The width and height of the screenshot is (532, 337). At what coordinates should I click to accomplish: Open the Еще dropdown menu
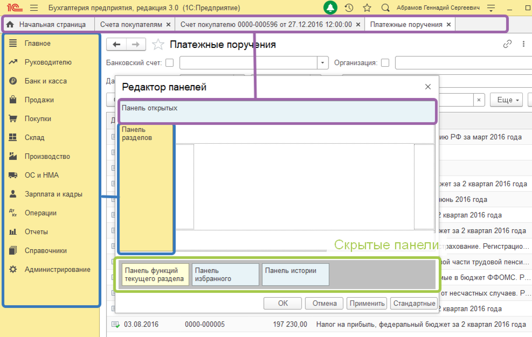coord(506,100)
